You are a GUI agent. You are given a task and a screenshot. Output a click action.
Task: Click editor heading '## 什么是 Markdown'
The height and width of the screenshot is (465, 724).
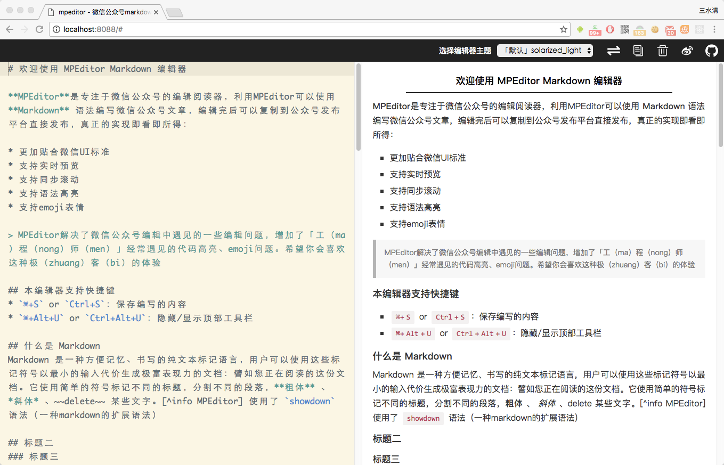[x=54, y=346]
